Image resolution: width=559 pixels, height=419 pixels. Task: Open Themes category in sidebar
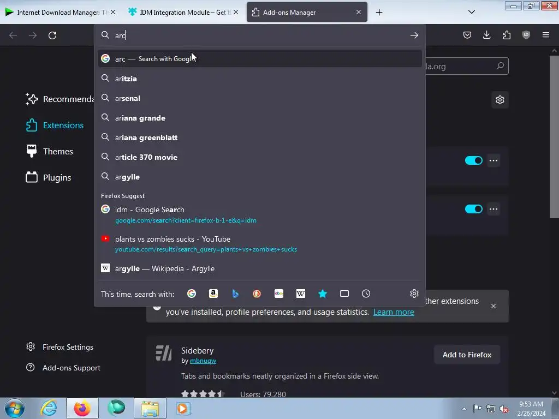pyautogui.click(x=49, y=152)
